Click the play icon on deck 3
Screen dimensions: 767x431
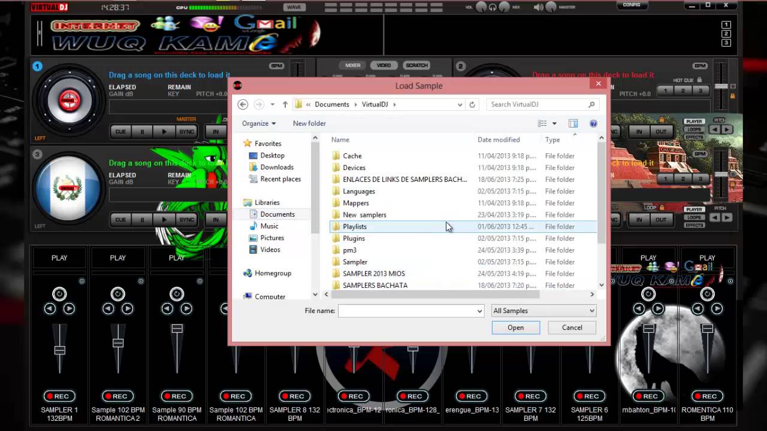[x=164, y=220]
